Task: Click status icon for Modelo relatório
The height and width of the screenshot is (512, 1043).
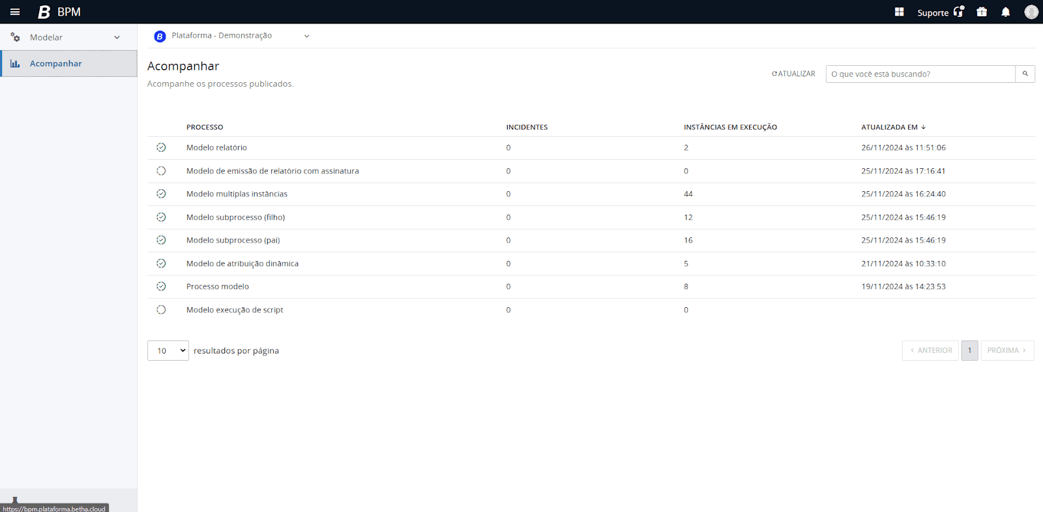Action: pyautogui.click(x=161, y=147)
